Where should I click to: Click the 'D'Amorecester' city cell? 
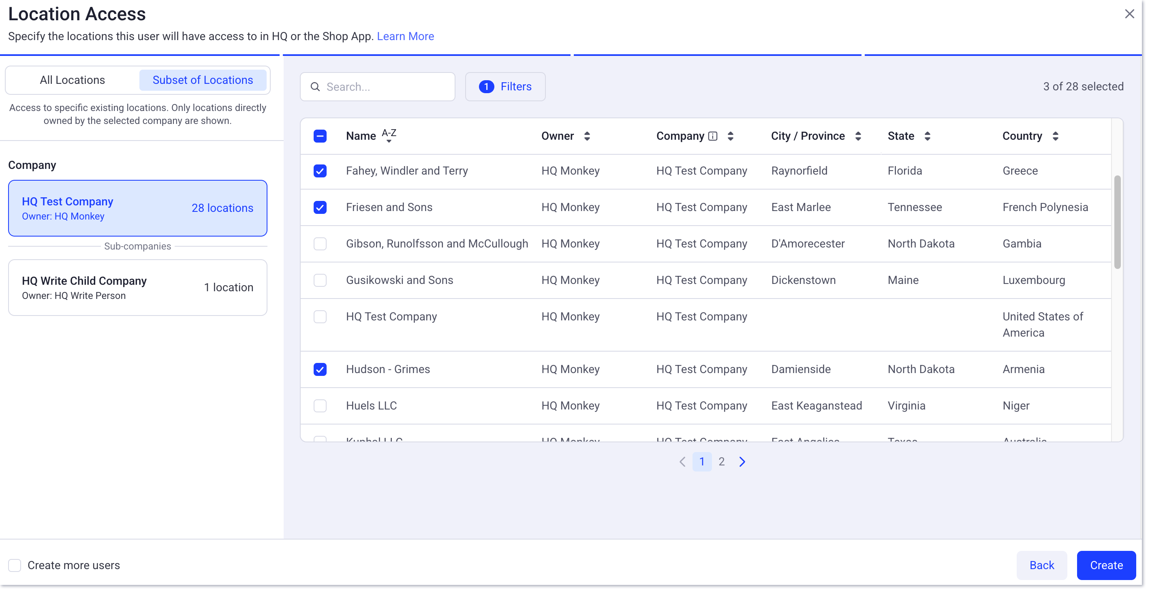tap(808, 244)
